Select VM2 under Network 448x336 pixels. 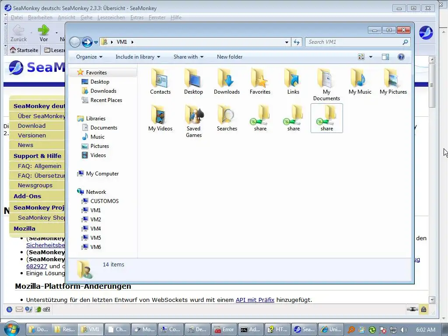95,220
